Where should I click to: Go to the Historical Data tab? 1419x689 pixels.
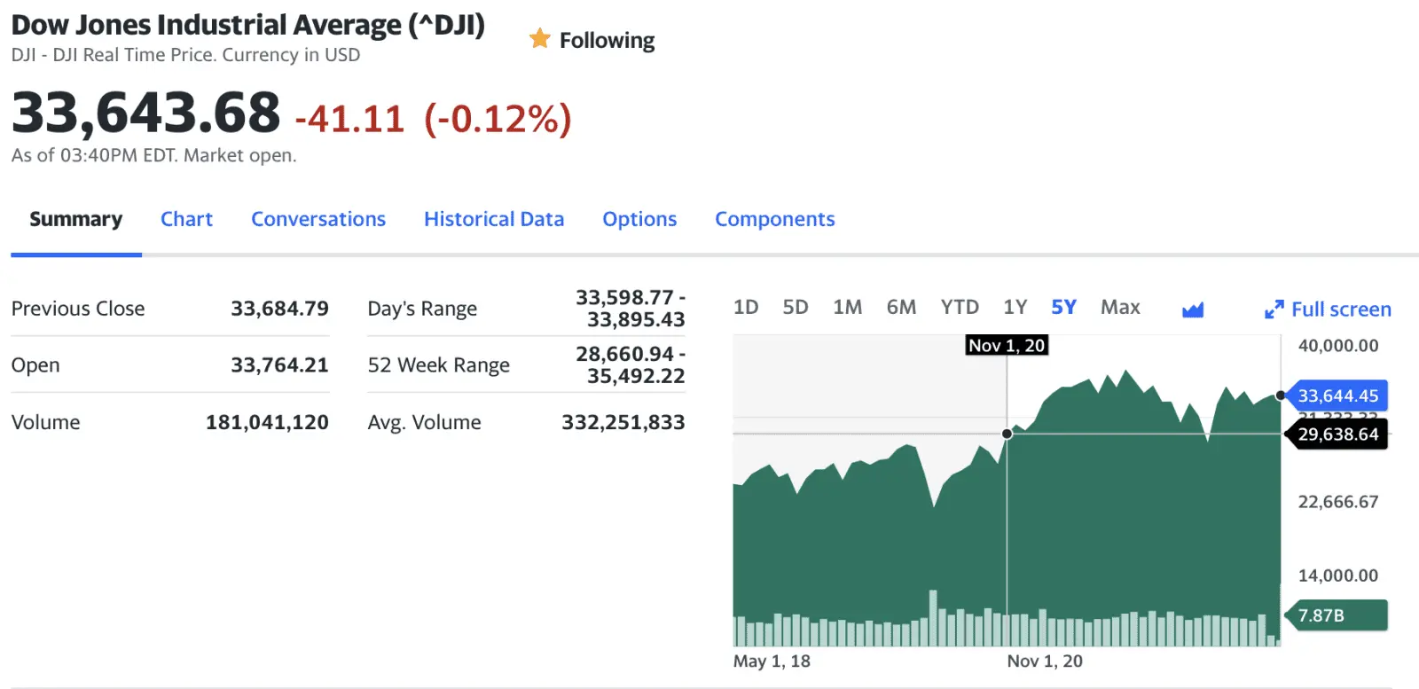coord(494,219)
